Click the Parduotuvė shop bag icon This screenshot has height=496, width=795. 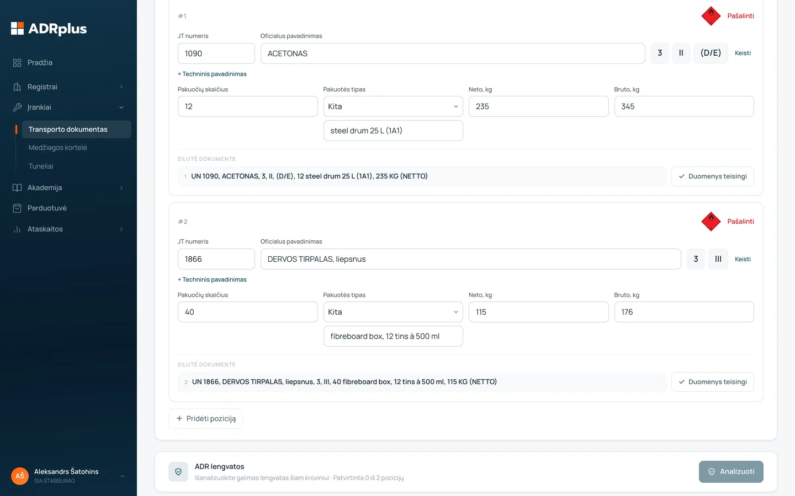tap(17, 208)
